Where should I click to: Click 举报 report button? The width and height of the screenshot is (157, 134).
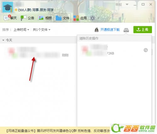point(119,5)
